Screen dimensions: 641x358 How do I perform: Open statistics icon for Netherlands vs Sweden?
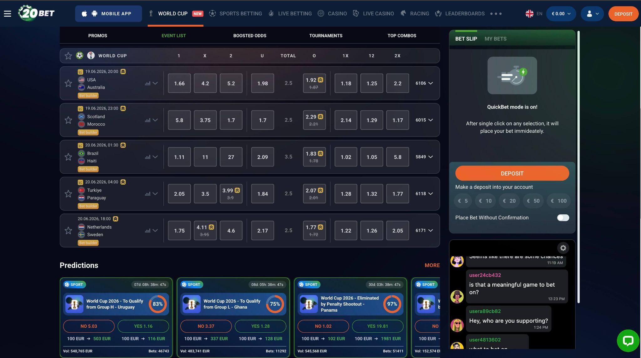[x=147, y=231]
